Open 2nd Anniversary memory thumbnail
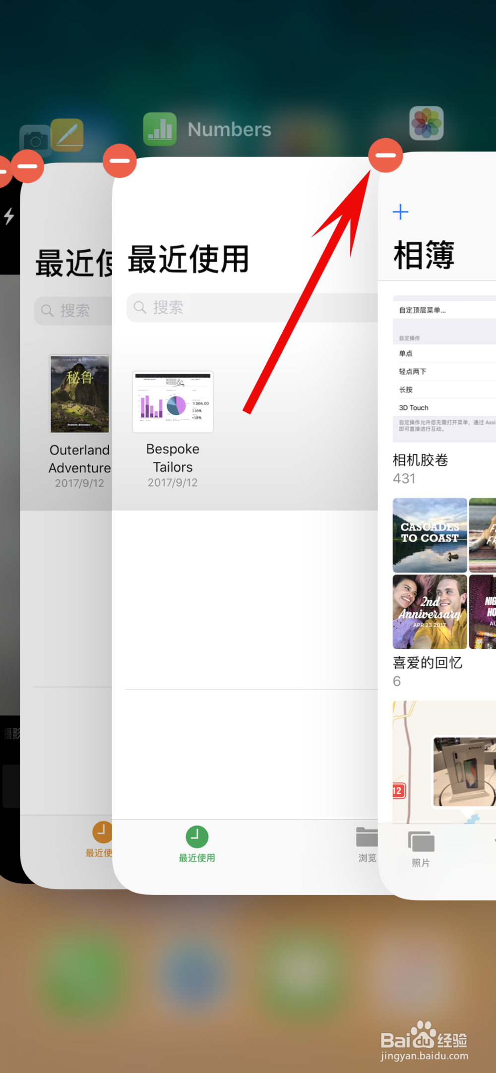This screenshot has width=496, height=1073. pos(430,612)
